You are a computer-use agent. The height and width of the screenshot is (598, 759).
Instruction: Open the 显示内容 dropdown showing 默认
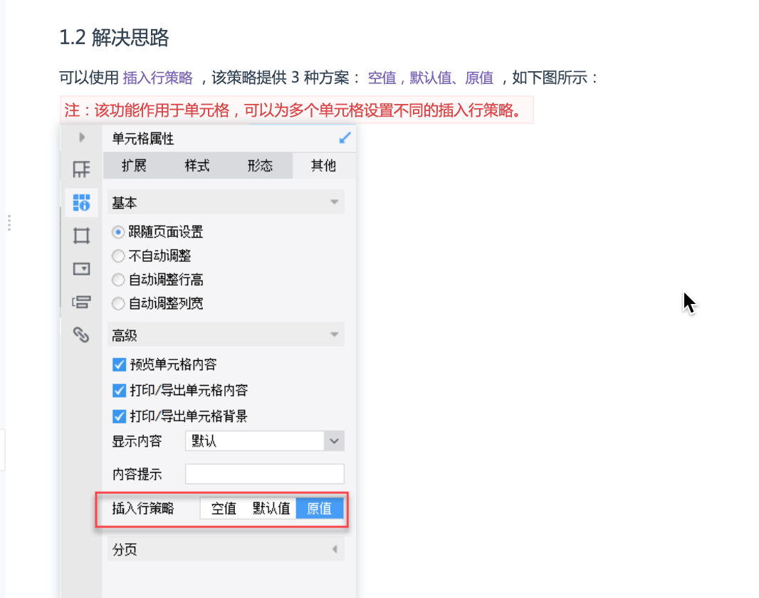click(x=265, y=441)
